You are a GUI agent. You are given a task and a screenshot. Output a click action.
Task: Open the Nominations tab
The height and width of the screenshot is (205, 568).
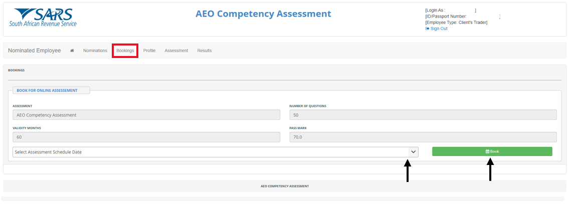pyautogui.click(x=95, y=50)
